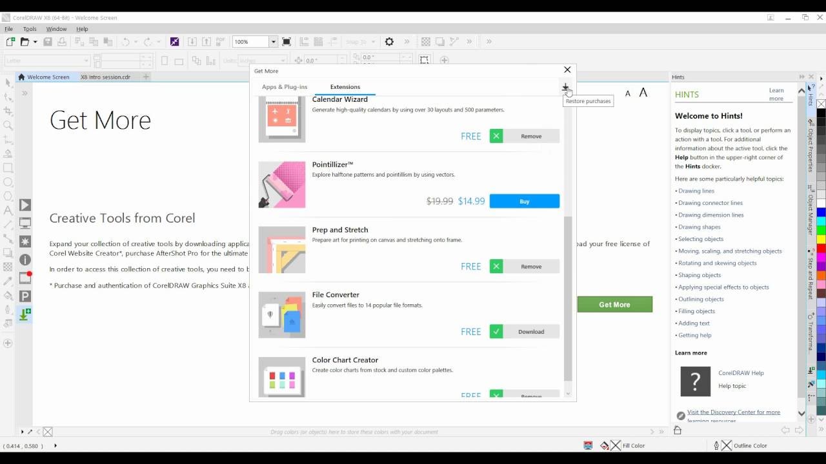The height and width of the screenshot is (464, 826).
Task: Pick the red swatch in color palette
Action: point(821,249)
